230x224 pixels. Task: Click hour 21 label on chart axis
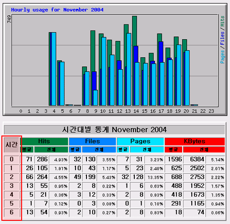pos(195,111)
